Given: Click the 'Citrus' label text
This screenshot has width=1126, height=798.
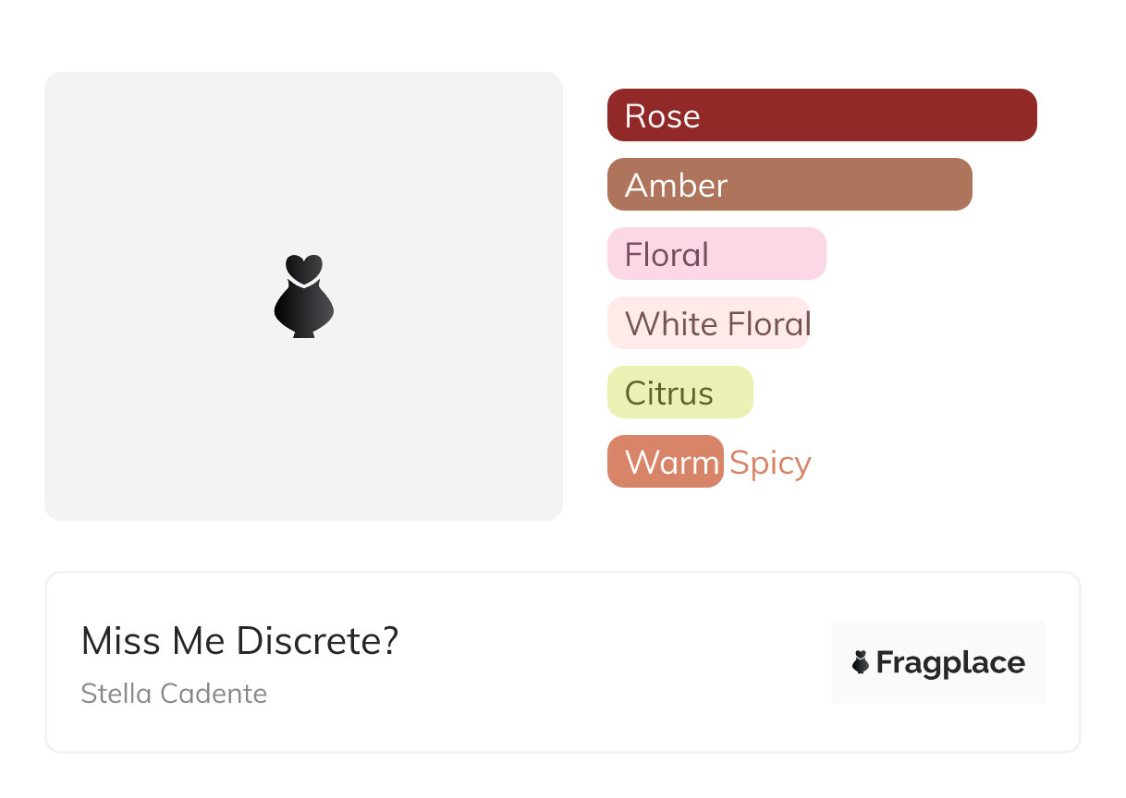Looking at the screenshot, I should click(668, 393).
